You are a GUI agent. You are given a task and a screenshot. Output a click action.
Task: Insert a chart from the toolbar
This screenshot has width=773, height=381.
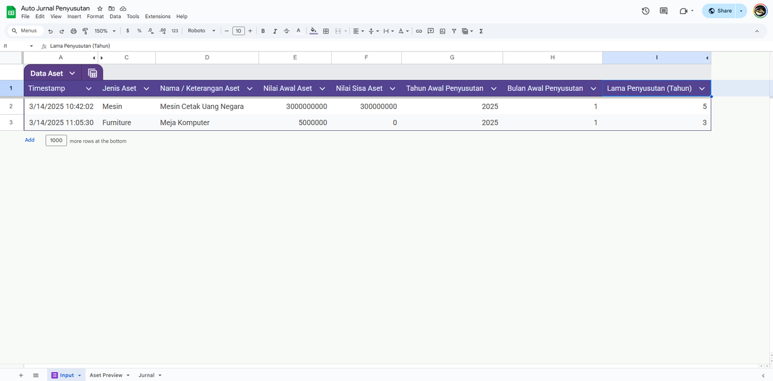[x=442, y=31]
